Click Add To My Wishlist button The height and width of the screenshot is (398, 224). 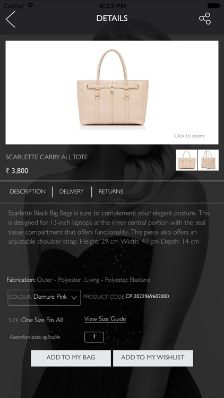tap(153, 358)
